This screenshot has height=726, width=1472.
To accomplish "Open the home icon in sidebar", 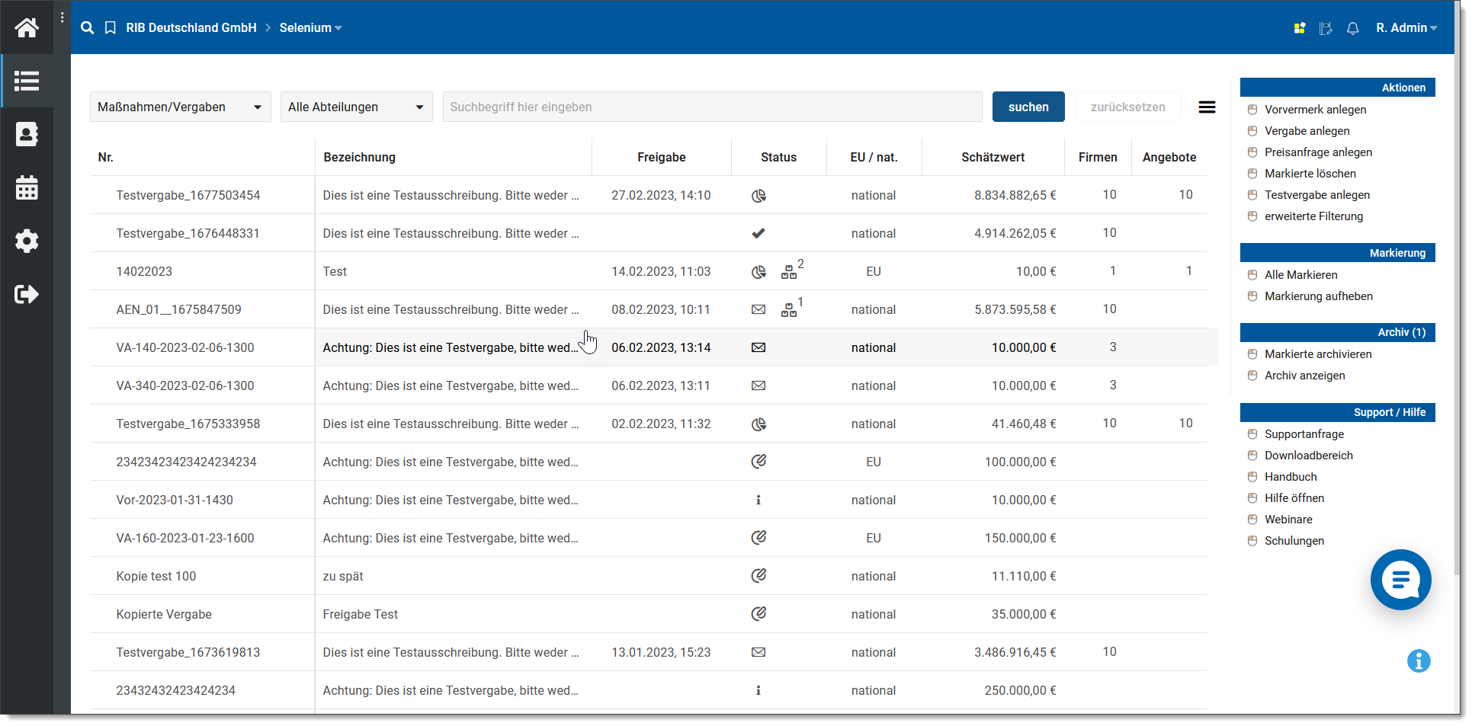I will [x=27, y=28].
